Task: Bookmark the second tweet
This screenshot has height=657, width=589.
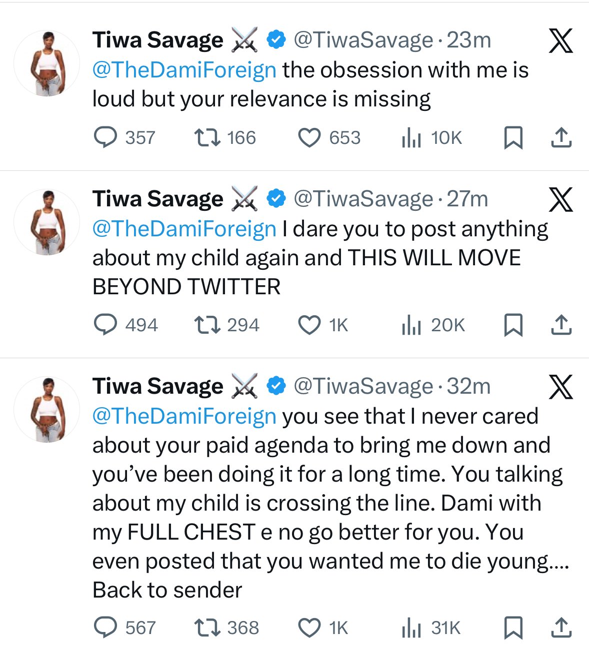Action: click(x=513, y=325)
